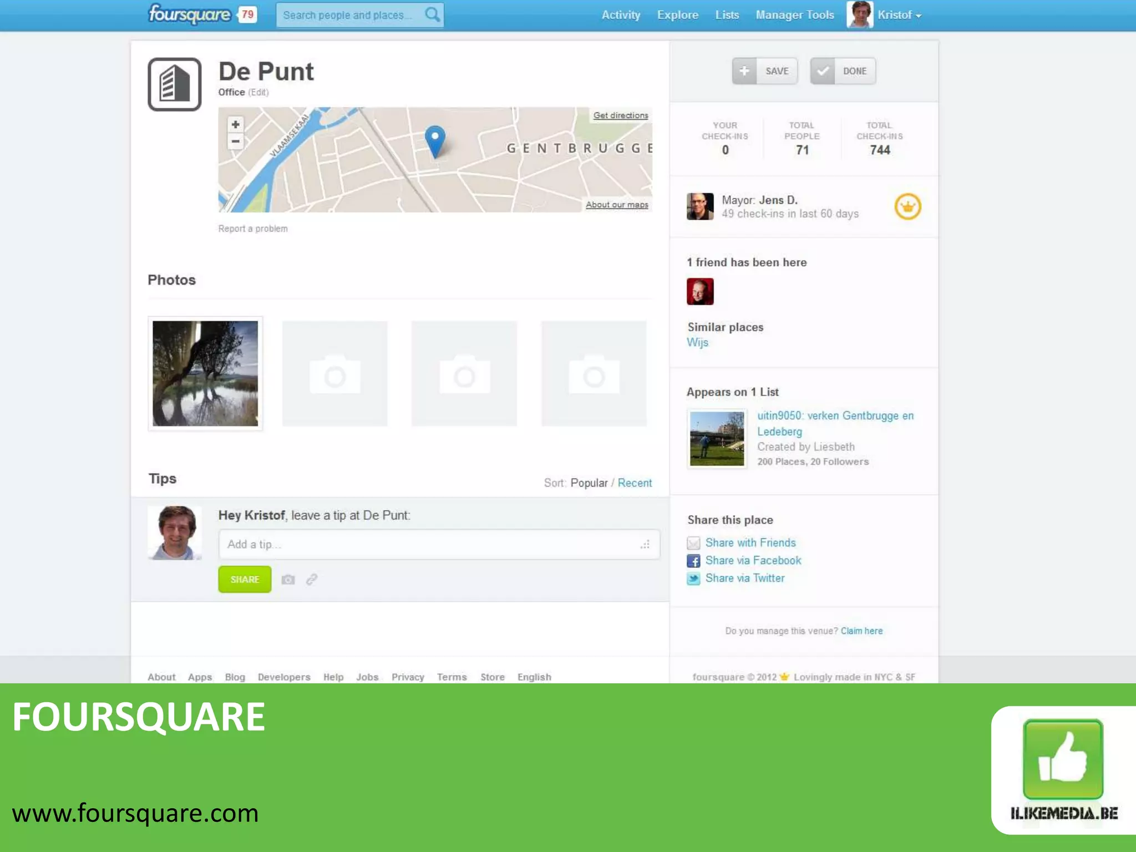
Task: Click the friend's avatar who has been here
Action: (700, 291)
